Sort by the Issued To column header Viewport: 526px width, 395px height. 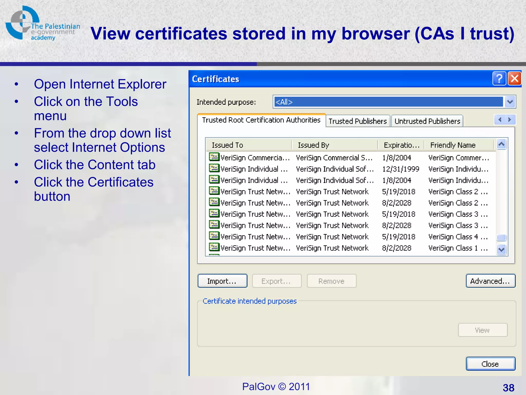(x=249, y=145)
